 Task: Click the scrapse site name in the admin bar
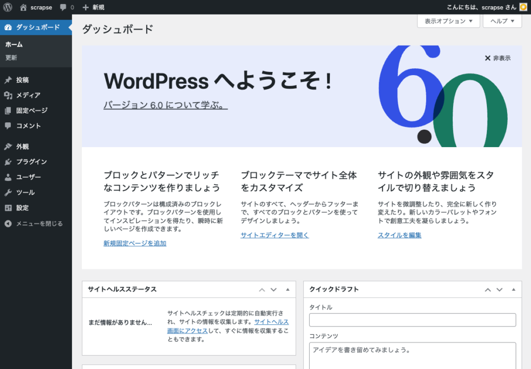(x=41, y=7)
